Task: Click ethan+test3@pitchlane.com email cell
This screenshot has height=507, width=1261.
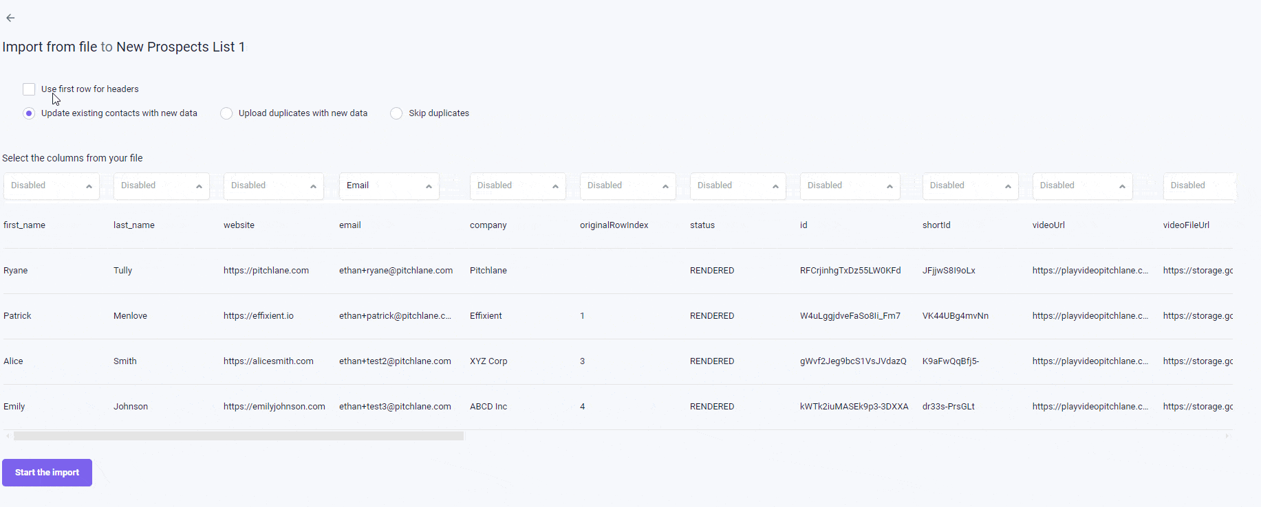Action: point(395,407)
